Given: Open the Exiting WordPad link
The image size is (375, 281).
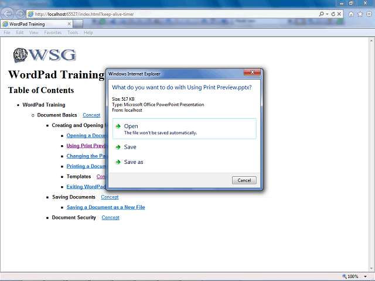Looking at the screenshot, I should (86, 187).
